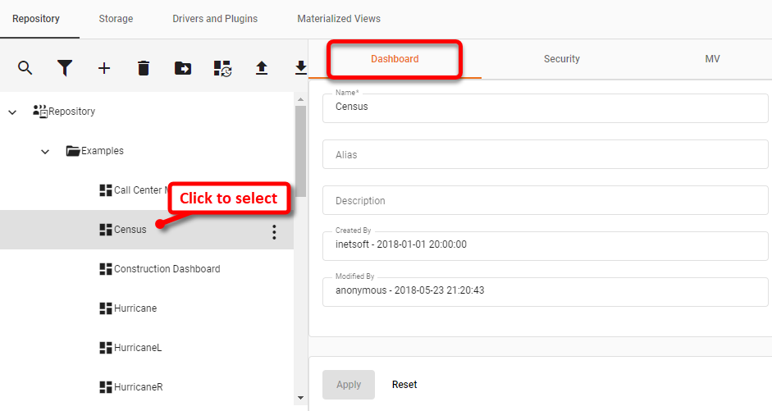772x411 pixels.
Task: Click the tree panel scrollbar thumb
Action: tap(301, 151)
